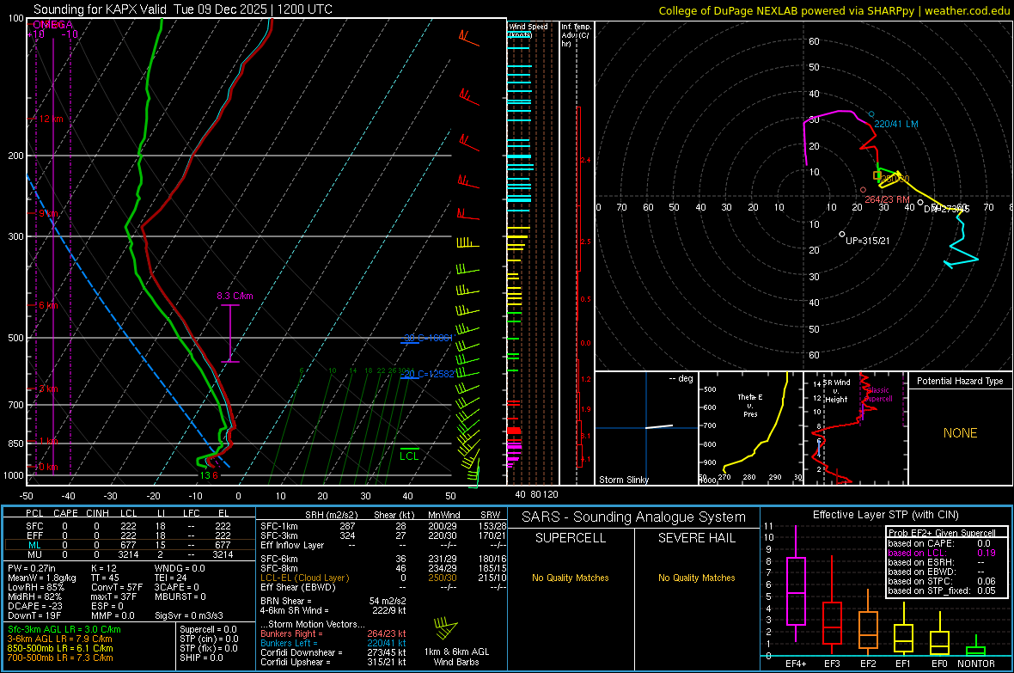Click the Sfc-3km AGL LR = 3.0 C/km line

point(64,629)
